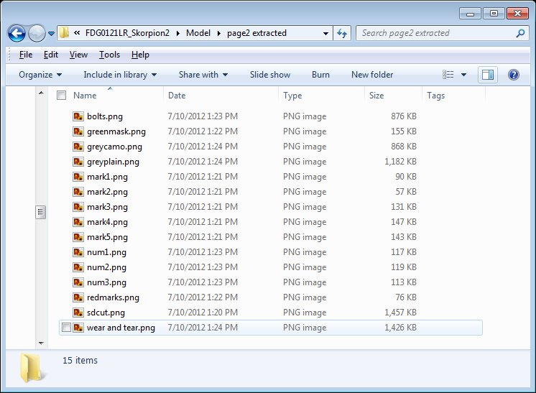Open the File menu
The image size is (536, 393).
coord(26,55)
